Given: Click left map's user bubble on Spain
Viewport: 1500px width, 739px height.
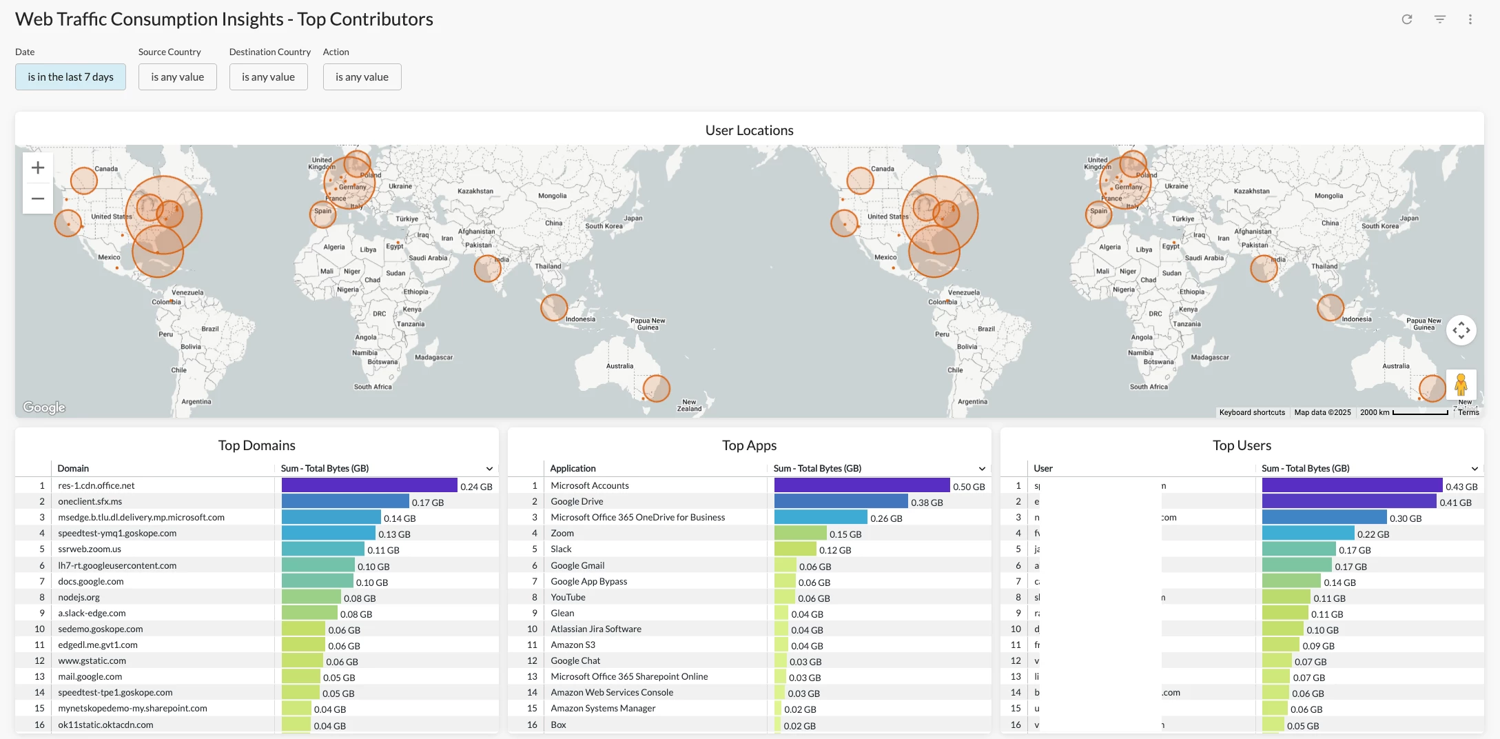Looking at the screenshot, I should point(322,214).
